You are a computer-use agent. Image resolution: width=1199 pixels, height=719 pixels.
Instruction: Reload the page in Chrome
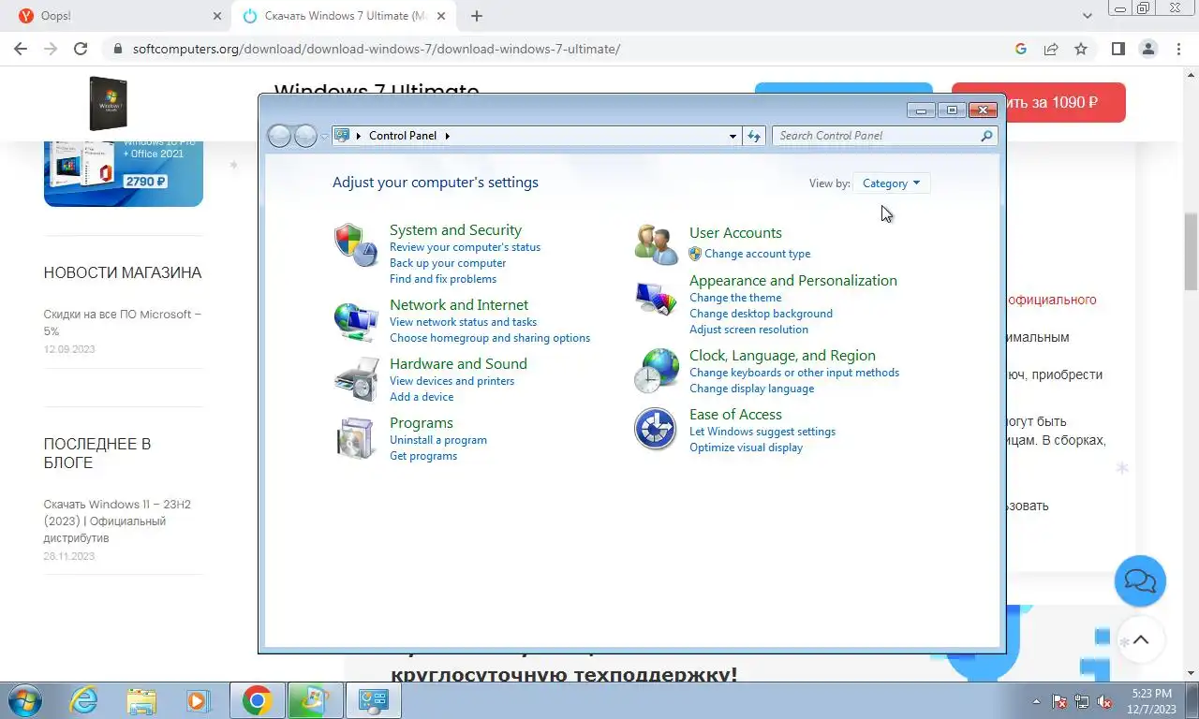pos(81,49)
